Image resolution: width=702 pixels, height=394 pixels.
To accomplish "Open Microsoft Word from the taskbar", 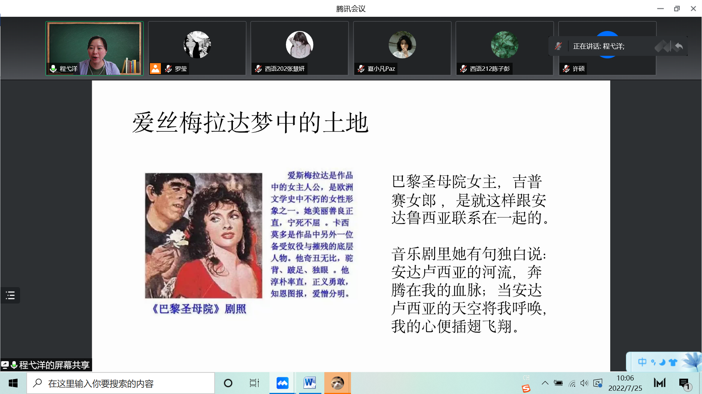I will [x=310, y=383].
